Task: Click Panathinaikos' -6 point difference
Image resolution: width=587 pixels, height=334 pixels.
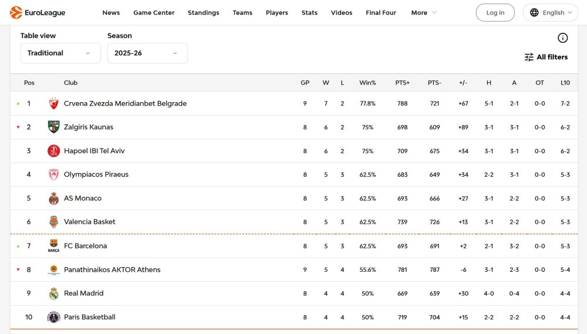Action: pos(463,269)
